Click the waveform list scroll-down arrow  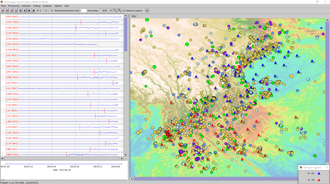pos(126,155)
